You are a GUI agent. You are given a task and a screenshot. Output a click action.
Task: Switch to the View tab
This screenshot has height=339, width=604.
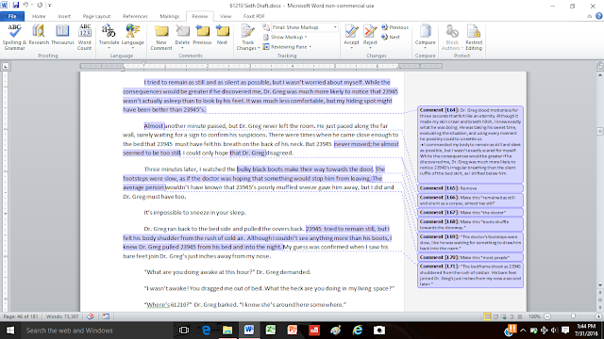click(x=226, y=16)
